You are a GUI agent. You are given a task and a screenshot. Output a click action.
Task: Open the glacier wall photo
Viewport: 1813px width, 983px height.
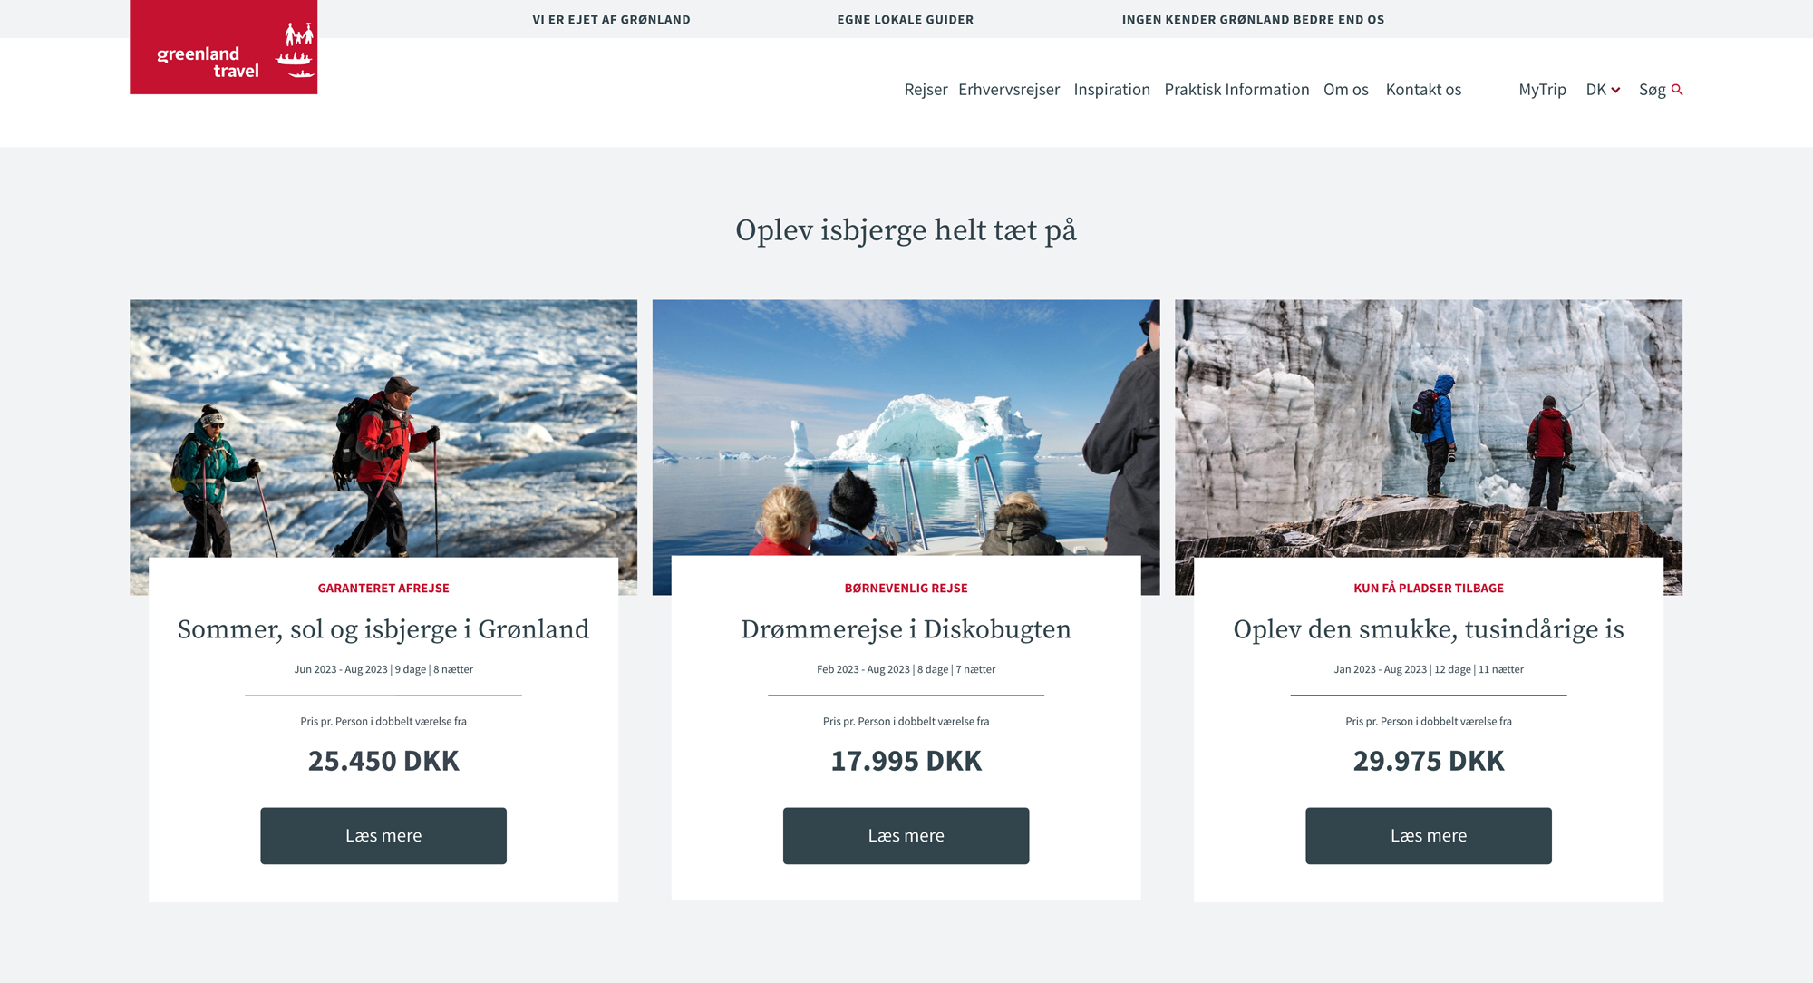click(x=1429, y=428)
